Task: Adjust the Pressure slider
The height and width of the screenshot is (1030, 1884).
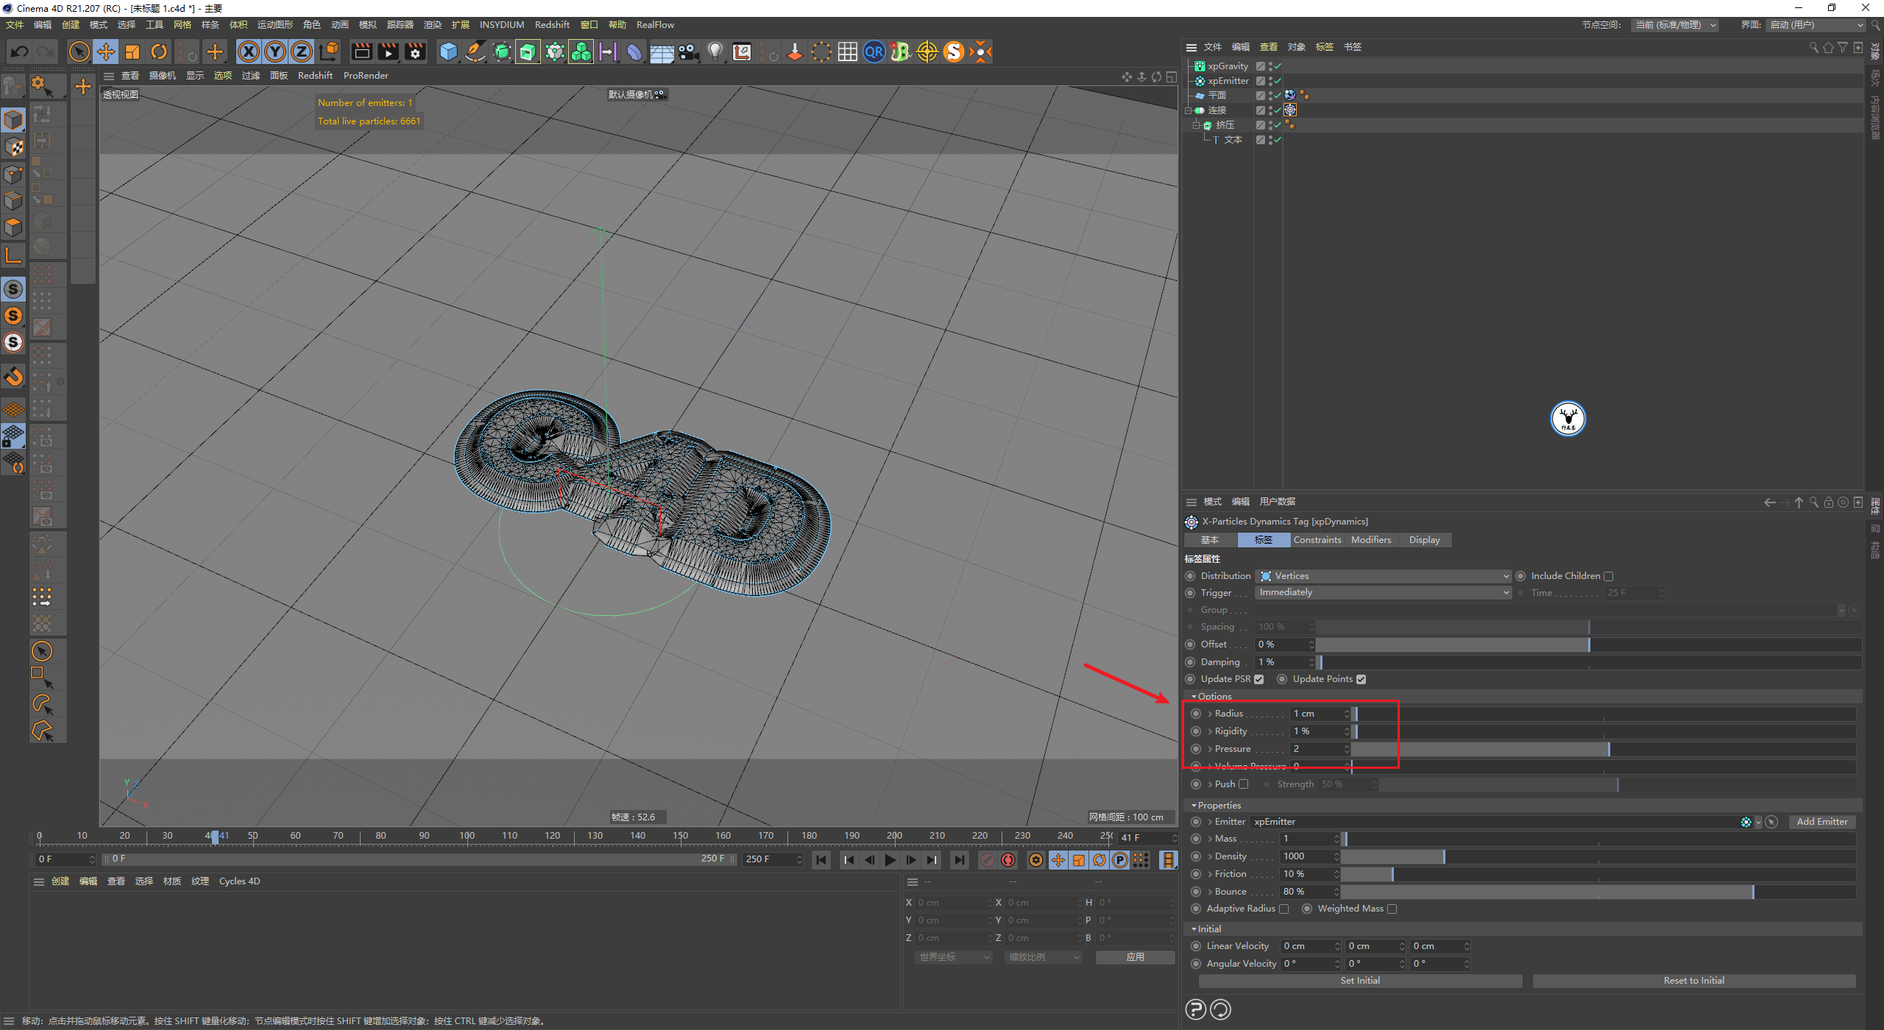Action: [1608, 749]
